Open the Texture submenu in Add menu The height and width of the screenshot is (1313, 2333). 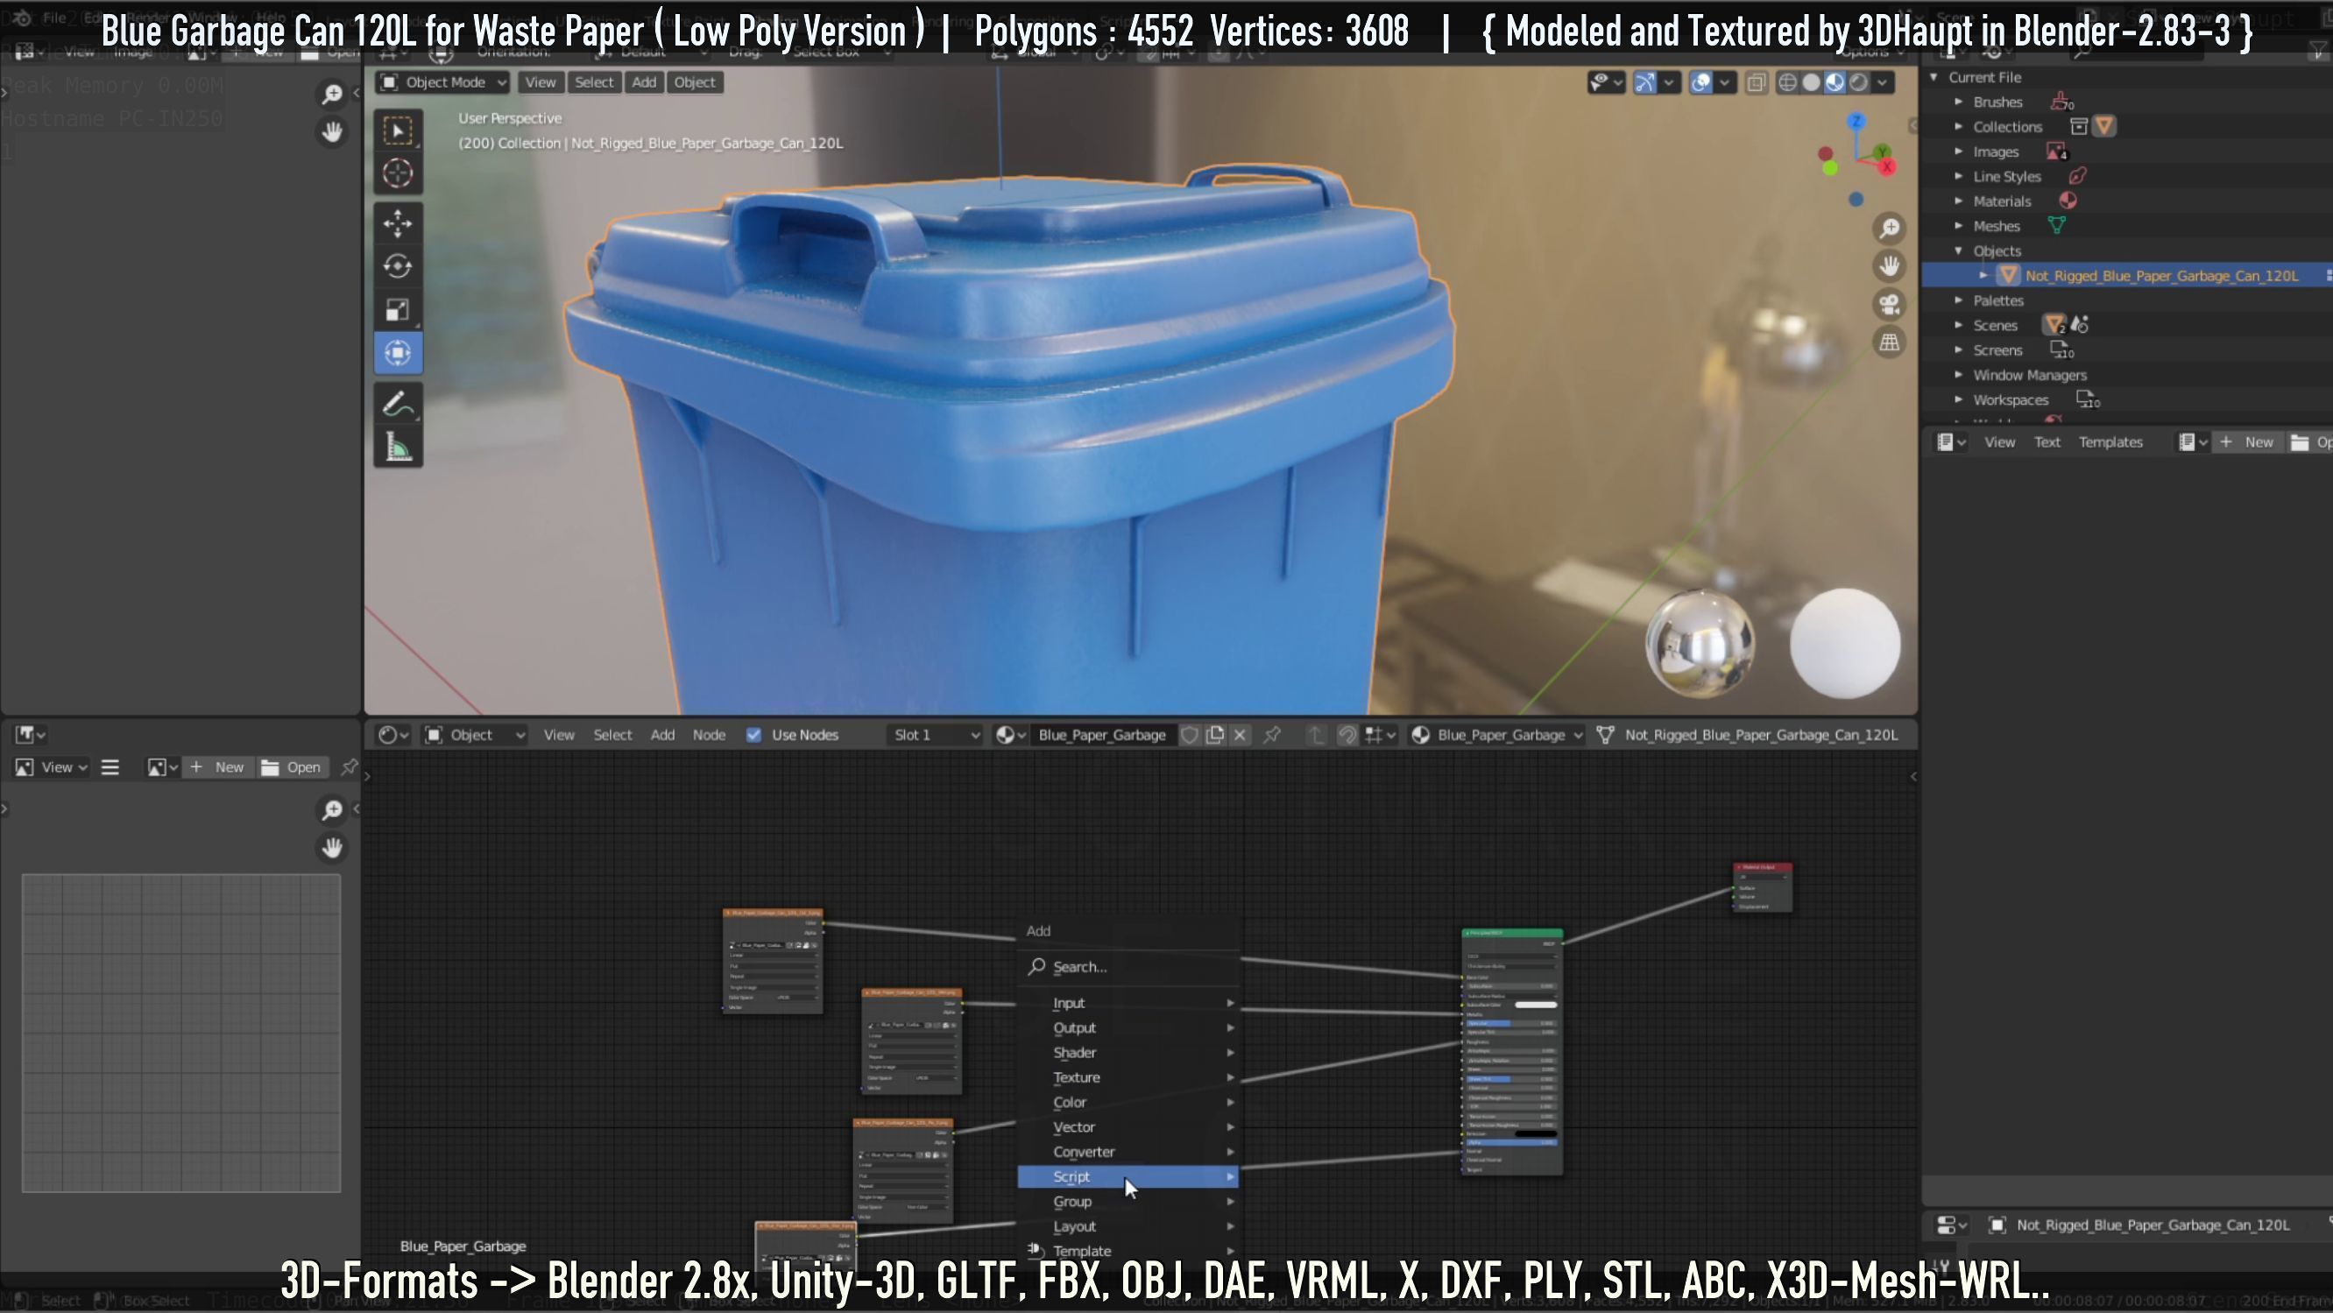point(1128,1077)
